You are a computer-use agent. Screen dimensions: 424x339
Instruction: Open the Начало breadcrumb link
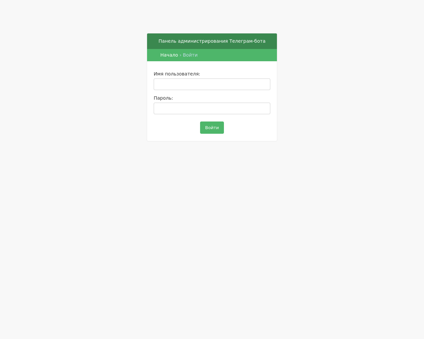[169, 55]
